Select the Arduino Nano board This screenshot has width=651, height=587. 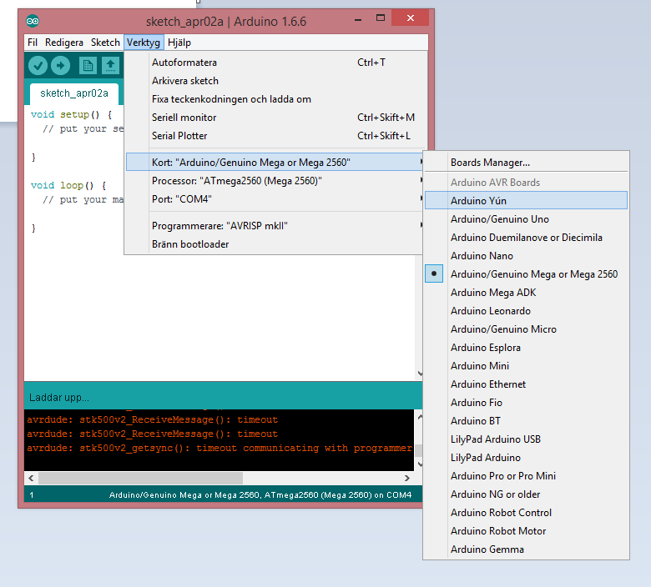(x=526, y=255)
